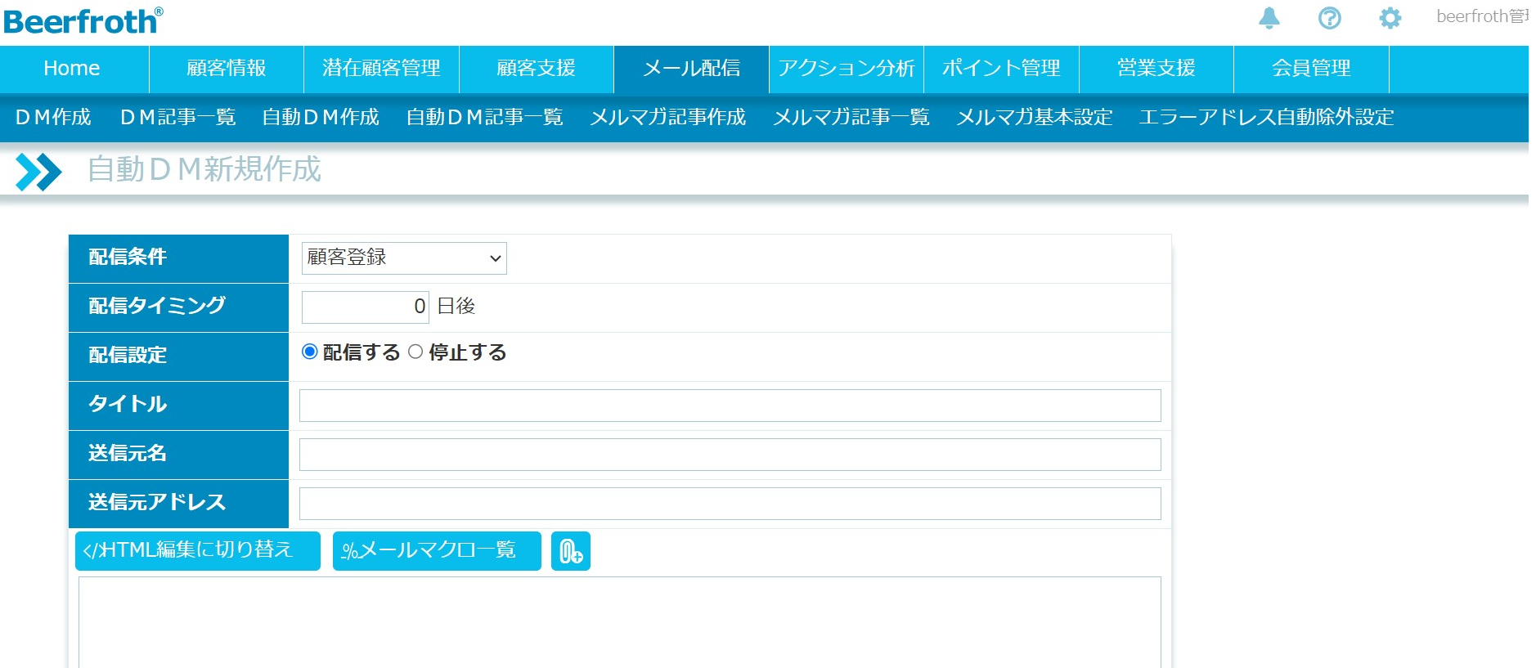Click the notification bell icon

coord(1269,18)
